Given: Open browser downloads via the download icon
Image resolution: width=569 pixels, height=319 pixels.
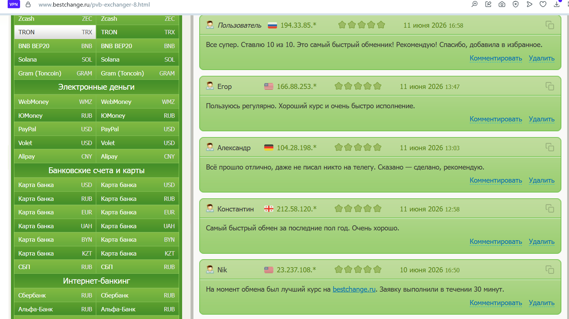Looking at the screenshot, I should click(557, 4).
